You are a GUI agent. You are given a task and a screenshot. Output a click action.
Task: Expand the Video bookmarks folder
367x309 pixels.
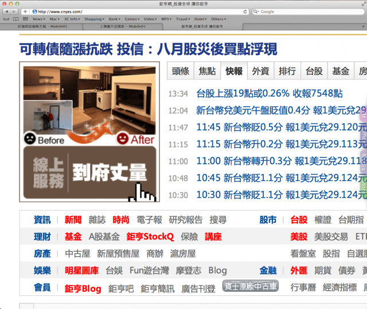click(150, 19)
